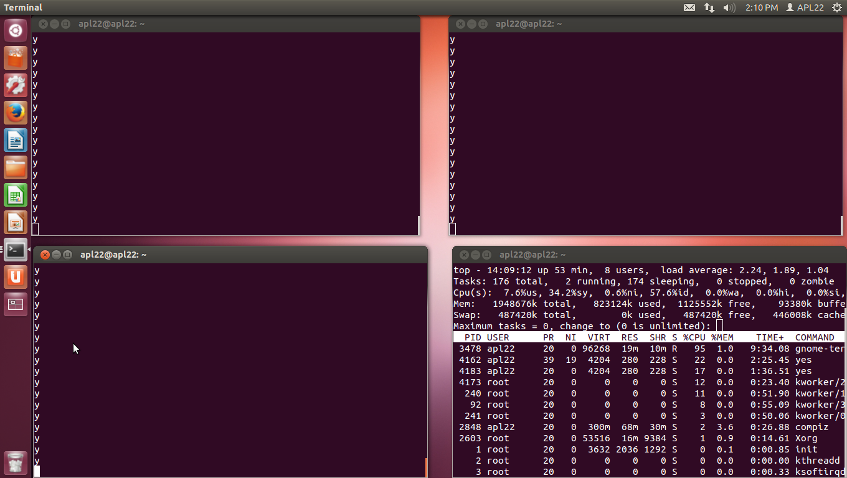Click the %MEM column header in top
Viewport: 847px width, 478px height.
(x=722, y=337)
